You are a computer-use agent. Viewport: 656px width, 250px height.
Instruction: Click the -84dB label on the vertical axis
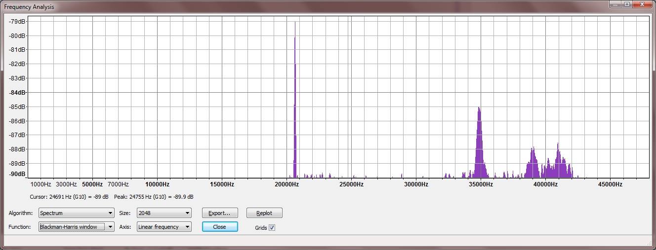tap(18, 92)
